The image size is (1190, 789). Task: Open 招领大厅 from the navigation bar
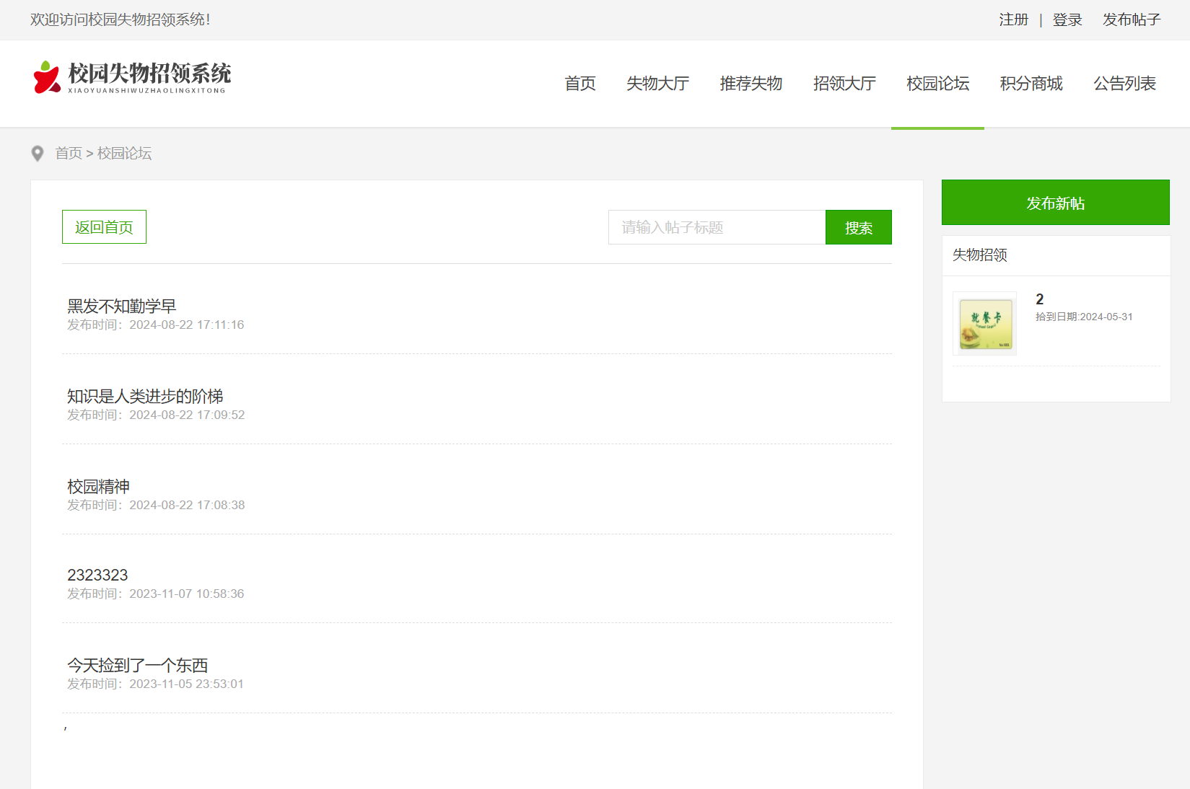coord(844,84)
